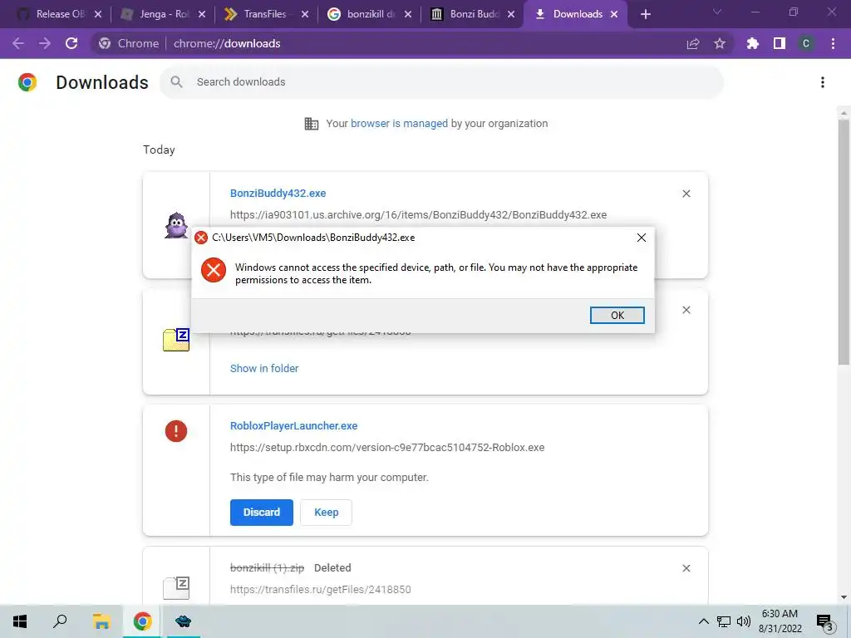Click the magnifier icon in search downloads
Viewport: 851px width, 638px height.
click(x=176, y=82)
